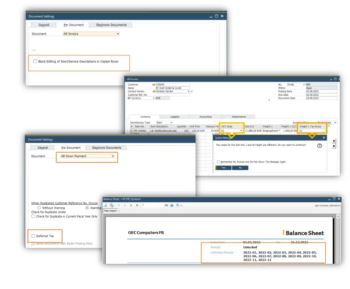Click the zoom magnifier icon in report toolbar
This screenshot has width=350, height=289.
coord(178,205)
